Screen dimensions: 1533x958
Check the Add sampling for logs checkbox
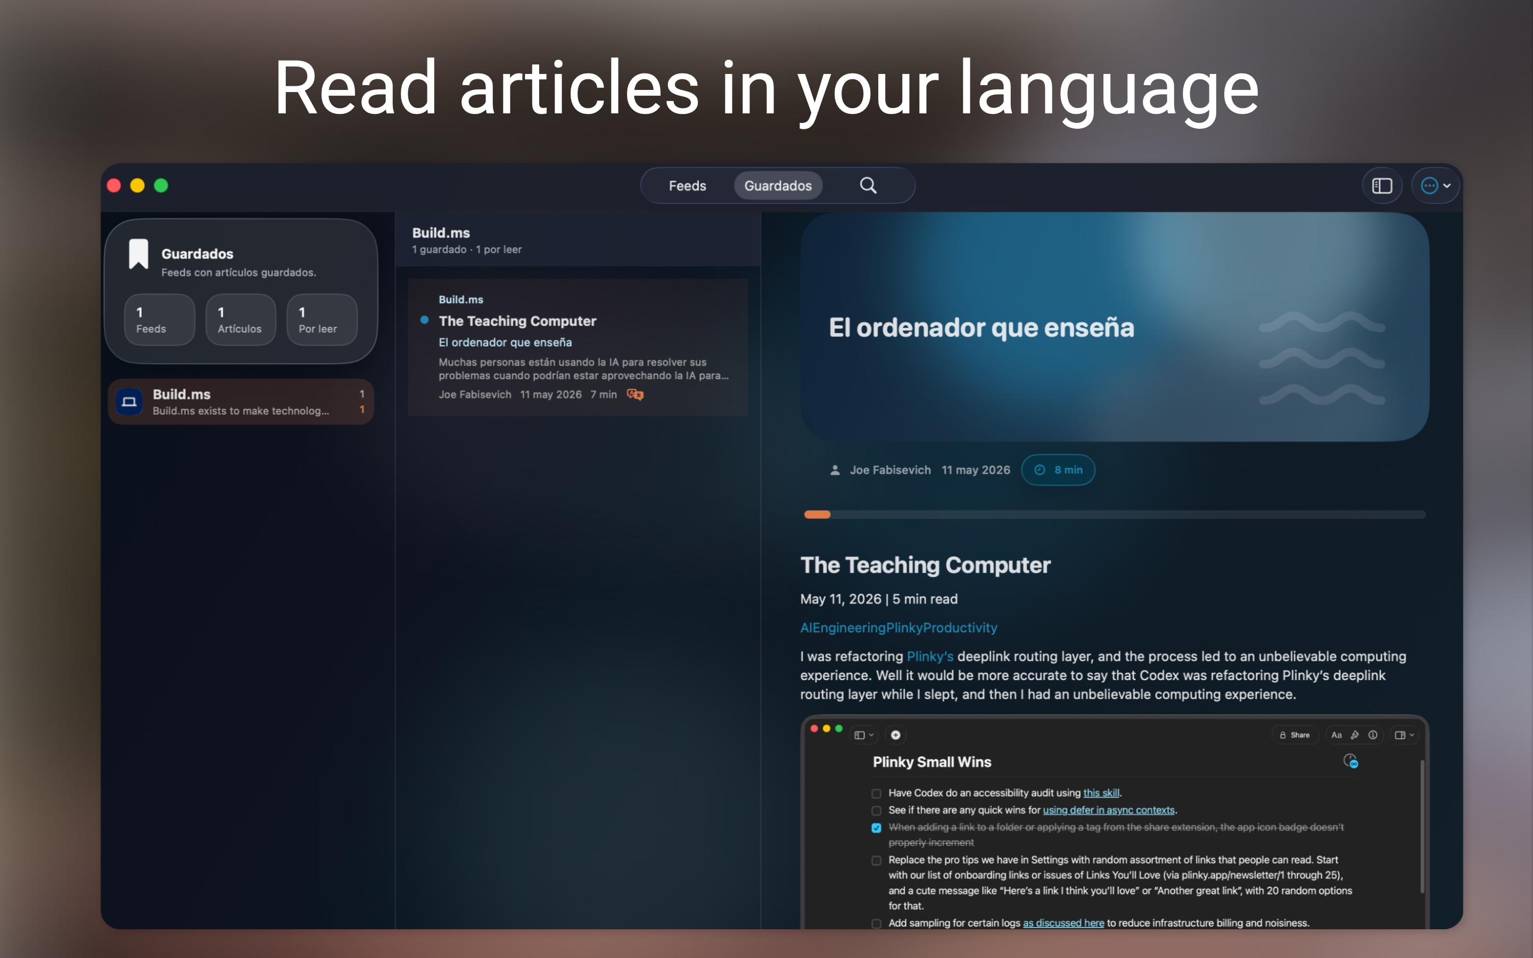[x=876, y=924]
